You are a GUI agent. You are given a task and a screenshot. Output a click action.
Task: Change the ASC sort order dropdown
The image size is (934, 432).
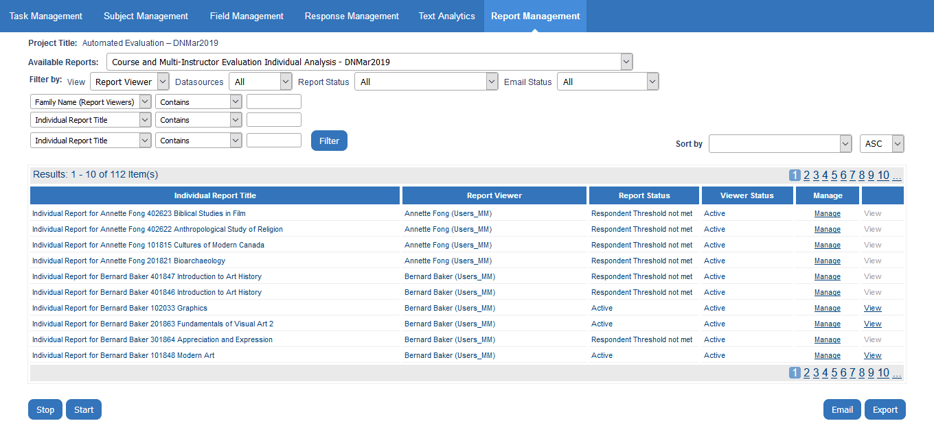[882, 144]
